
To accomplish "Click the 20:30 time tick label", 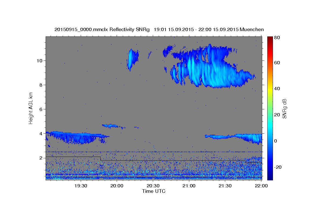I will coord(153,186).
